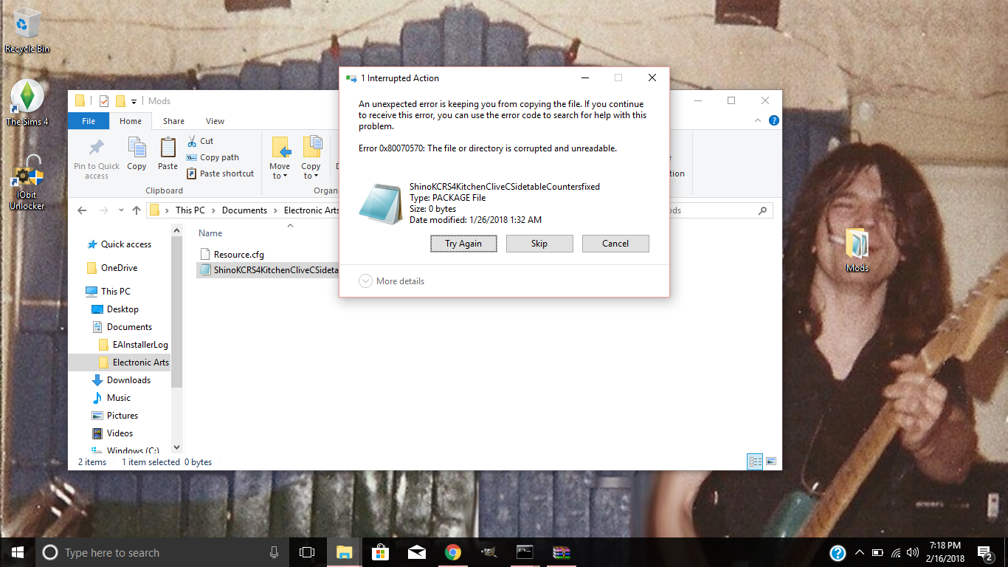Select Downloads in navigation pane
This screenshot has width=1008, height=567.
(x=121, y=380)
